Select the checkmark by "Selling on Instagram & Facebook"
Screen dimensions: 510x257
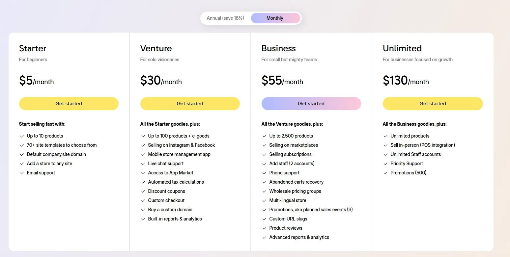tap(143, 145)
